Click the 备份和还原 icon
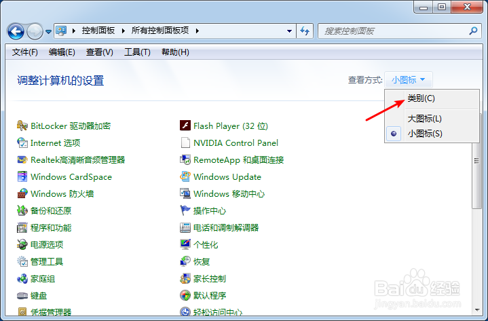The width and height of the screenshot is (488, 321). pyautogui.click(x=22, y=210)
